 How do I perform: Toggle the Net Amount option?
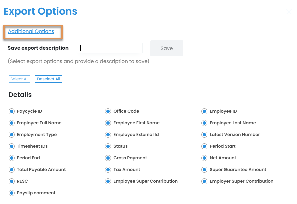click(204, 158)
